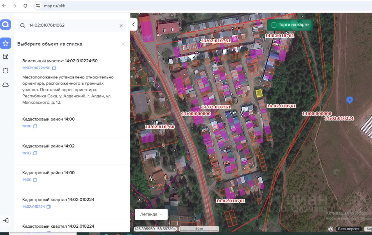
Task: Click the 14:02:010760 label on the map
Action: coord(160,127)
